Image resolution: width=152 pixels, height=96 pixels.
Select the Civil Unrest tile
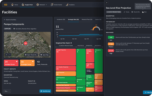coord(81,89)
